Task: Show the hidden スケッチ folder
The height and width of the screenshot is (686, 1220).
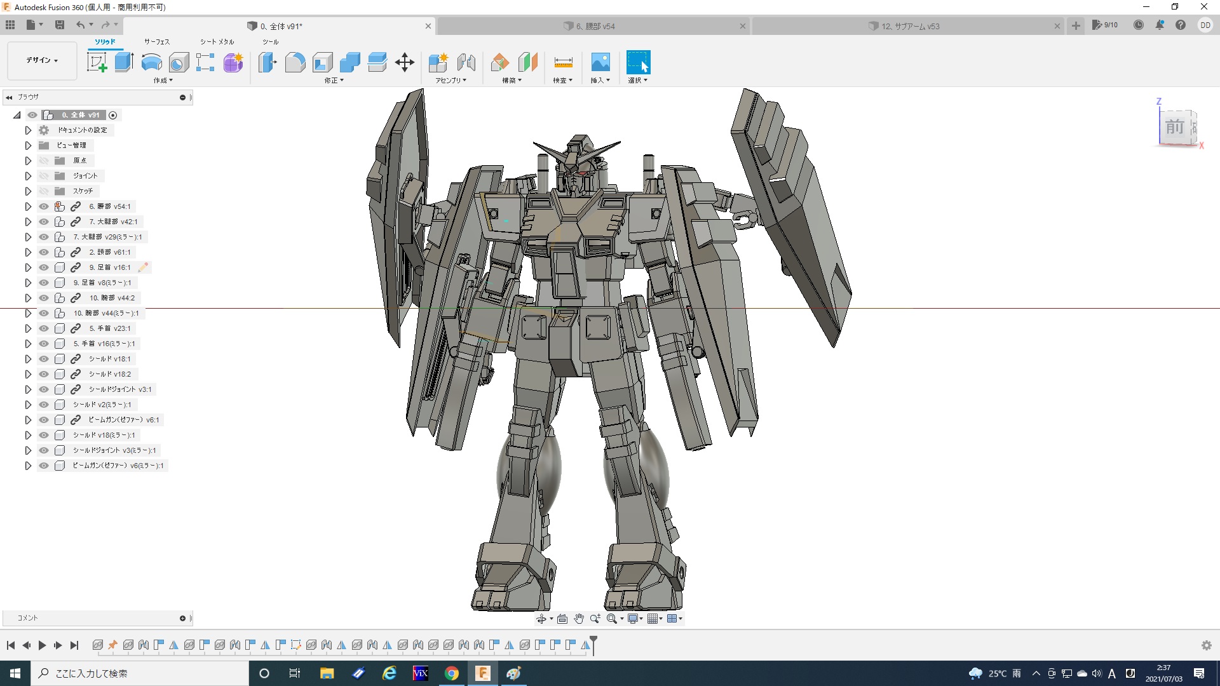Action: (43, 191)
